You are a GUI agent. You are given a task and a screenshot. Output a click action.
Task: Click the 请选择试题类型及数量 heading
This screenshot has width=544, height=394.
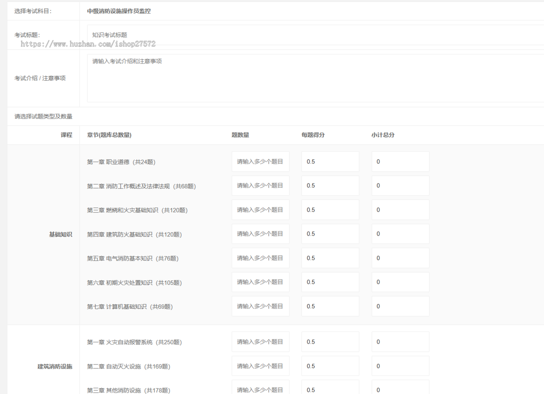pos(44,117)
